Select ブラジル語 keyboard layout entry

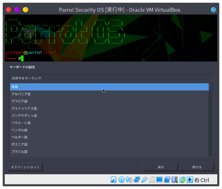(109, 152)
